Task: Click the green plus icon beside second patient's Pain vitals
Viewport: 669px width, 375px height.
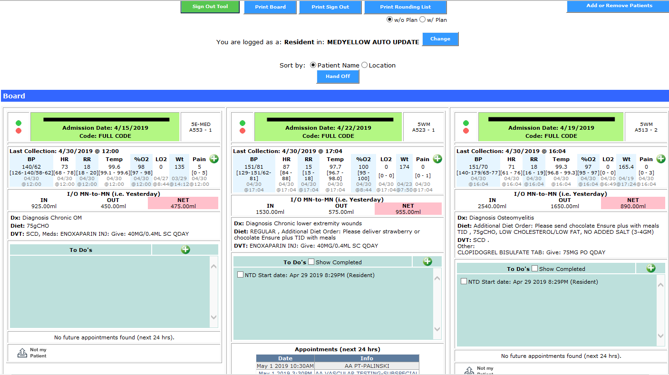Action: coord(437,159)
